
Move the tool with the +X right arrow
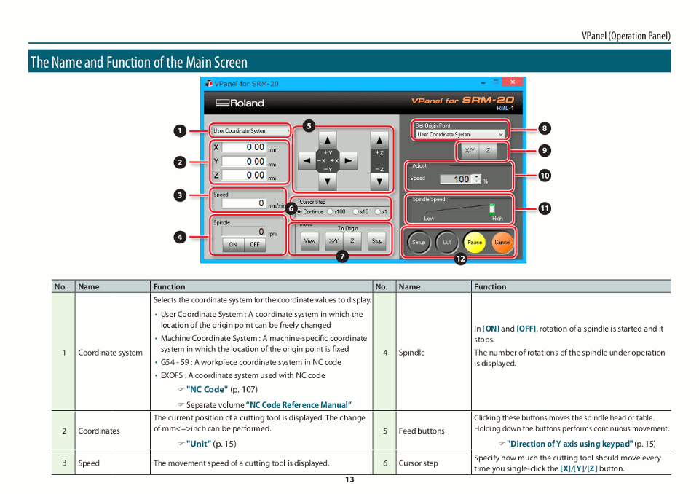pos(348,160)
